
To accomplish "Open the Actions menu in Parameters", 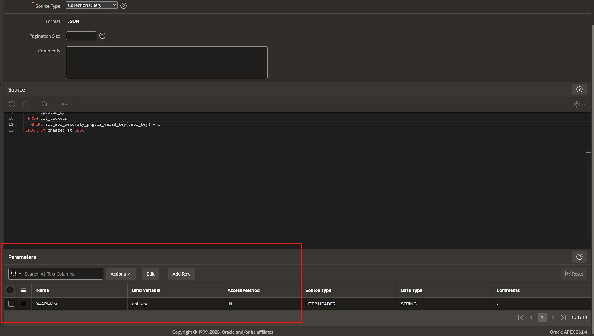I will [121, 274].
